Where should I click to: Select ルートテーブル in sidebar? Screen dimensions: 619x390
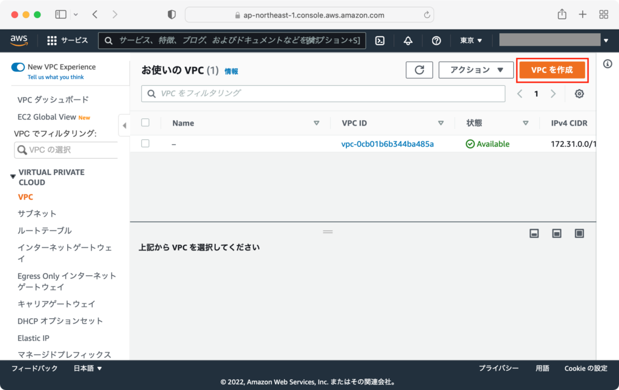tap(45, 231)
